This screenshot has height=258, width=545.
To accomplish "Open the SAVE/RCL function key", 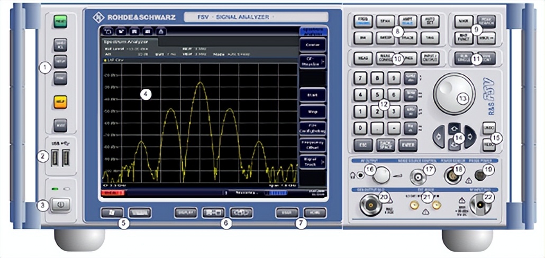I will tap(60, 44).
